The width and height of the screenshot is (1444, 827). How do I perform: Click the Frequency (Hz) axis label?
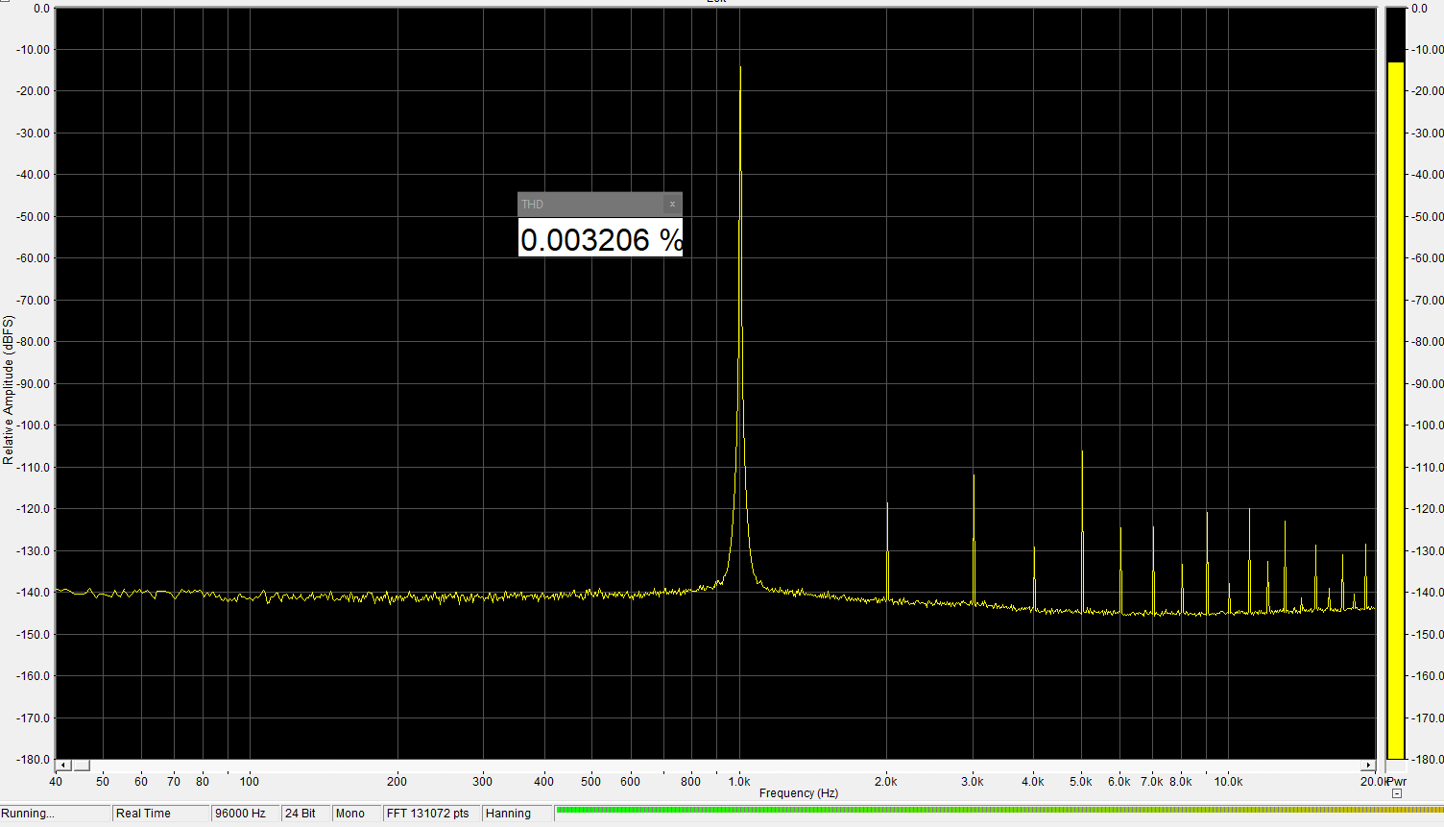click(799, 793)
